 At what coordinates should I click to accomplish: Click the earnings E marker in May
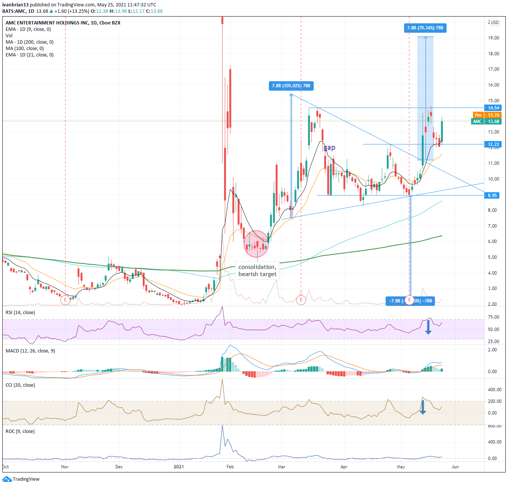coord(409,300)
